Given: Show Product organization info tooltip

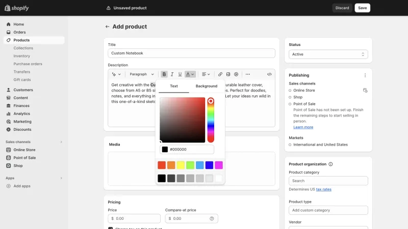Looking at the screenshot, I should pos(330,164).
